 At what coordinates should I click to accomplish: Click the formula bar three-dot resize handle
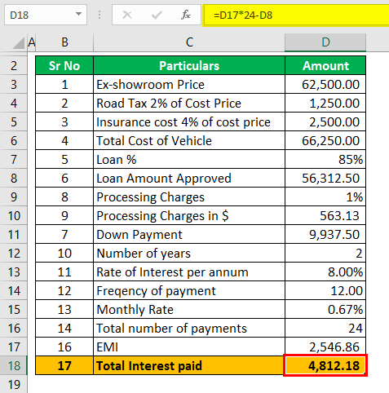pyautogui.click(x=99, y=15)
